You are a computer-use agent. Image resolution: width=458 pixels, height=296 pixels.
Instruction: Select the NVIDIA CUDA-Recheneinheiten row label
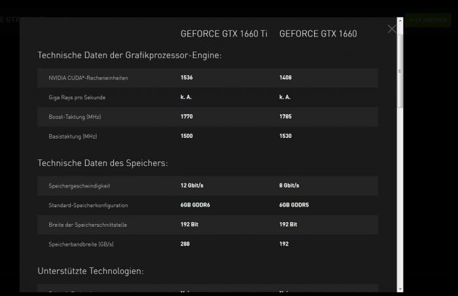coord(88,78)
